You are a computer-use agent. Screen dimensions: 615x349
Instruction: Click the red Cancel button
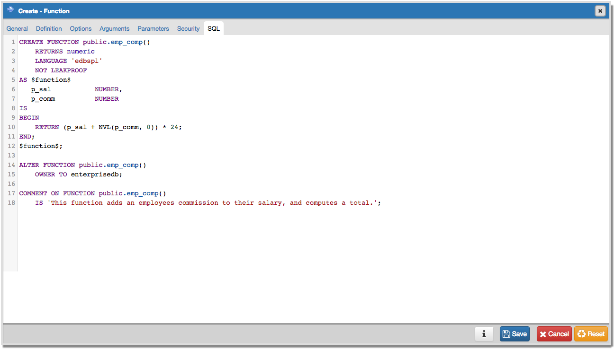tap(554, 334)
